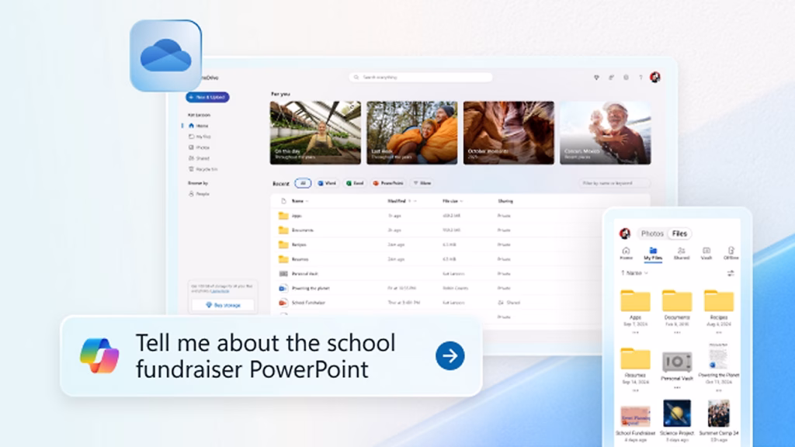Click the Buy storage button

tap(223, 305)
